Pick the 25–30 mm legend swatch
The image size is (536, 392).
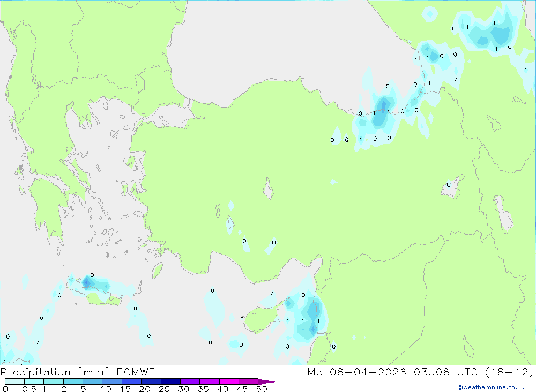(170, 381)
